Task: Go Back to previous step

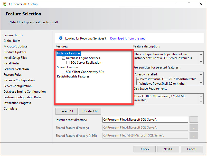Action: pyautogui.click(x=145, y=149)
